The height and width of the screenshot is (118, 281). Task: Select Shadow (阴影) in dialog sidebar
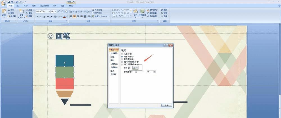[112, 60]
